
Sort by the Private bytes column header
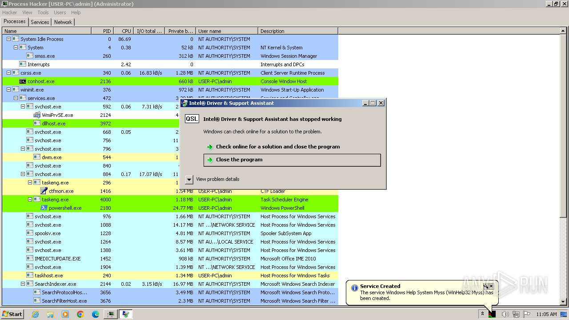point(180,31)
